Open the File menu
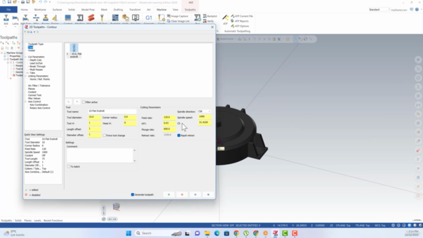Screen dimensions: 423x238 (9, 9)
